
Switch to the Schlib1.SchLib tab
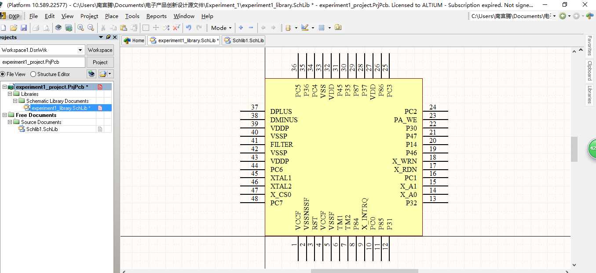[x=244, y=40]
